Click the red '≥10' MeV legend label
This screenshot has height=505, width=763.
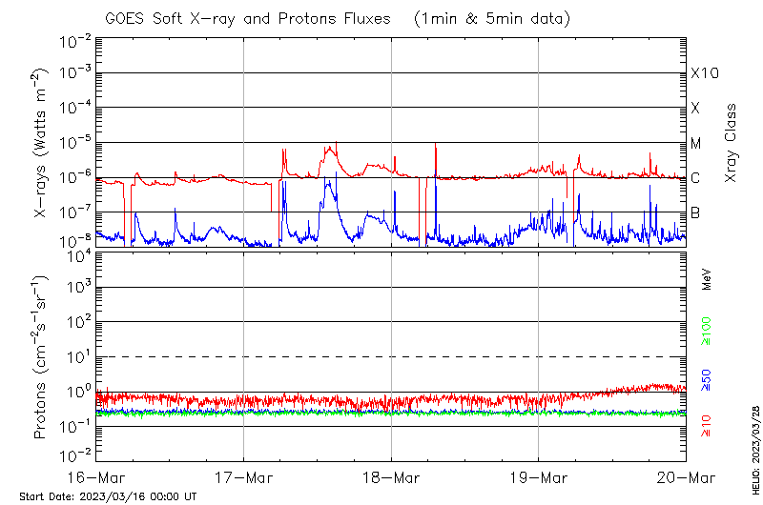click(x=706, y=426)
